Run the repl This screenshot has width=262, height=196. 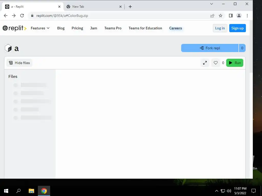[235, 63]
